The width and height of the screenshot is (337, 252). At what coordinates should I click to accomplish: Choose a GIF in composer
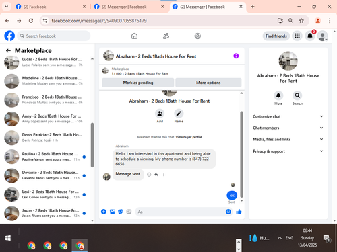point(129,212)
